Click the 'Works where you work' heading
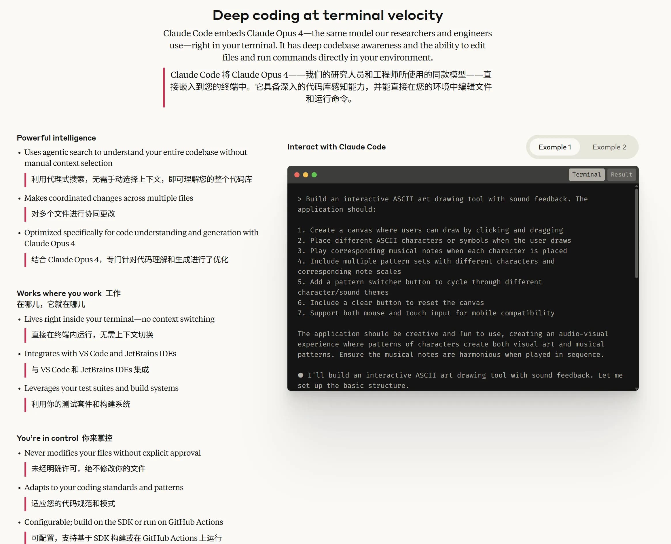 (69, 293)
